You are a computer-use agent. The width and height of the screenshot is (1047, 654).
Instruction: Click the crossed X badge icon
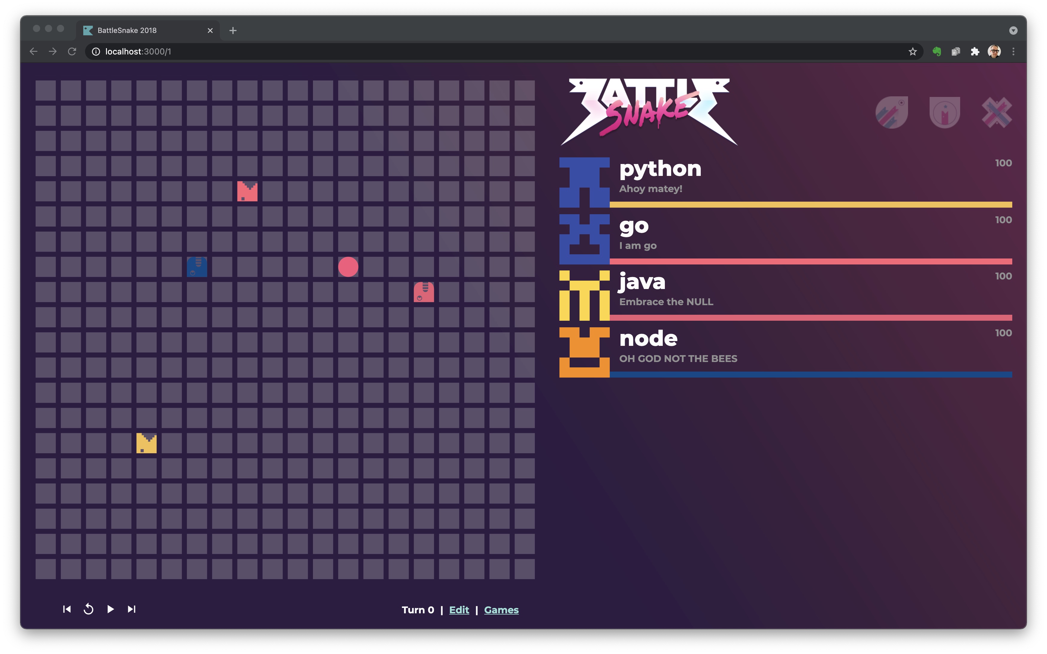point(996,112)
